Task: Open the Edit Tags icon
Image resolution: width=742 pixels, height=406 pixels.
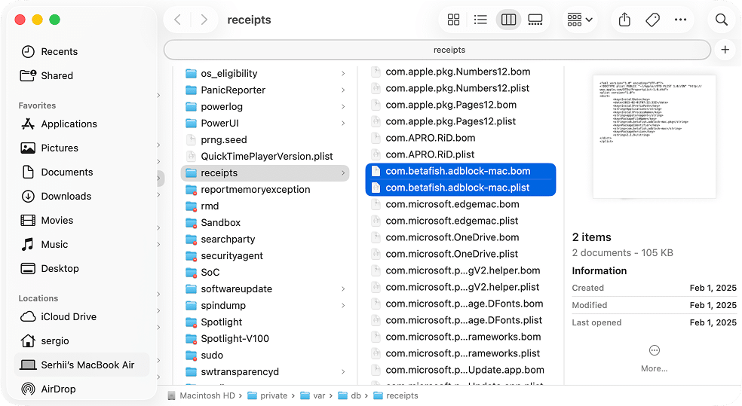Action: click(653, 20)
